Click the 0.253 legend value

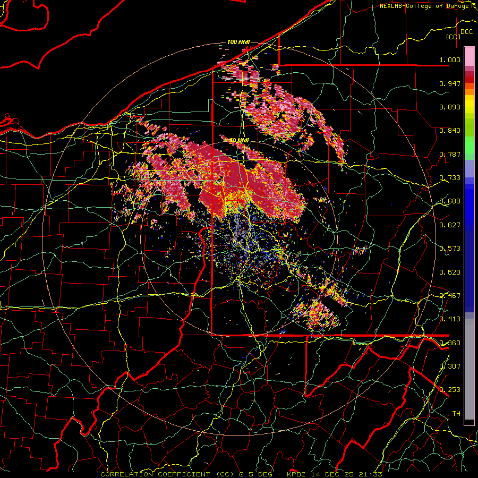[450, 390]
